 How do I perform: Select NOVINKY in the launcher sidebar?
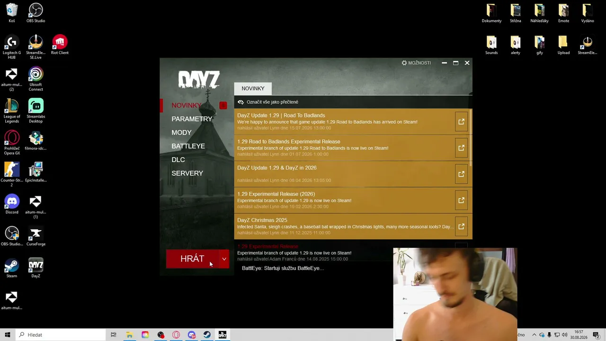tap(187, 105)
